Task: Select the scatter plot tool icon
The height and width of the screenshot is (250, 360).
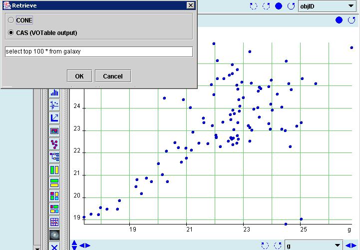Action: [x=54, y=105]
